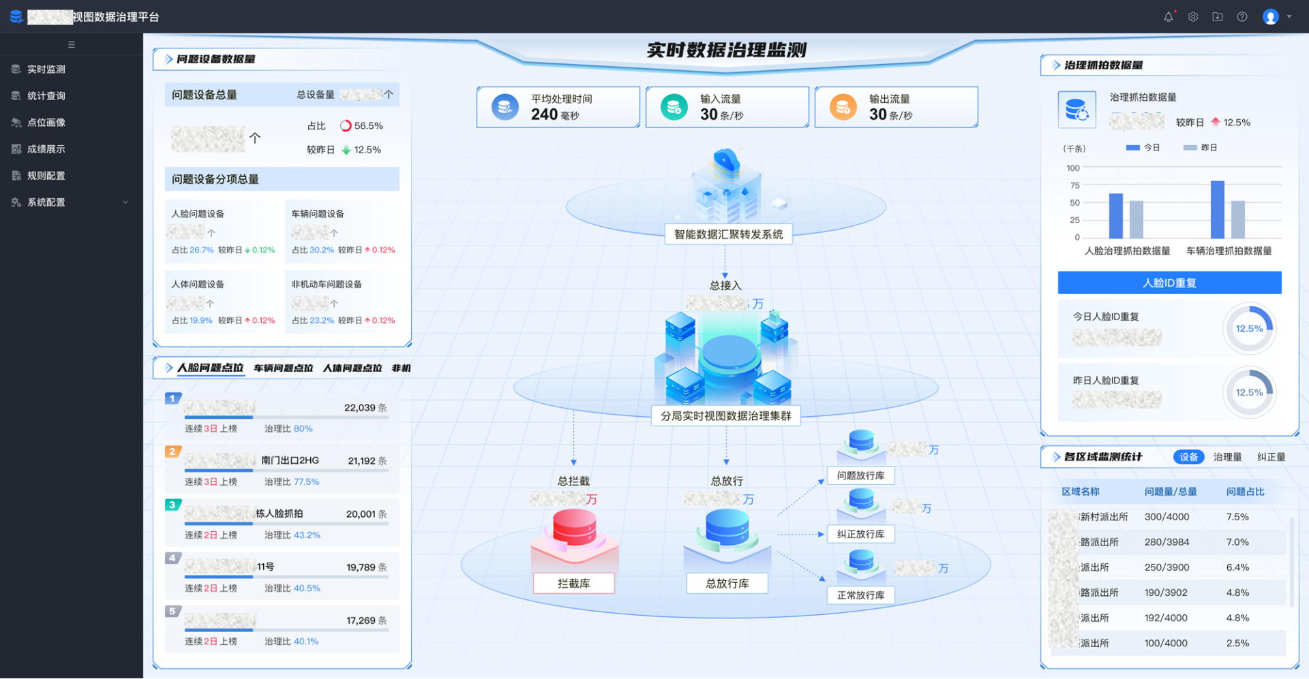Switch to 设备 in 各区域监测统计
Screen dimensions: 1309x679
[x=1188, y=458]
